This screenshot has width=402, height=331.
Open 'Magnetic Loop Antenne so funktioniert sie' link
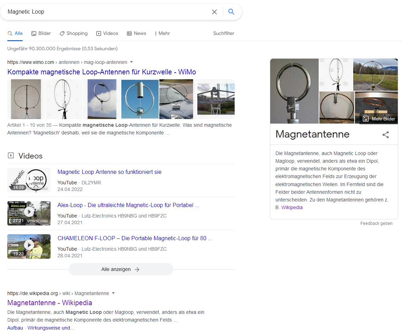109,172
